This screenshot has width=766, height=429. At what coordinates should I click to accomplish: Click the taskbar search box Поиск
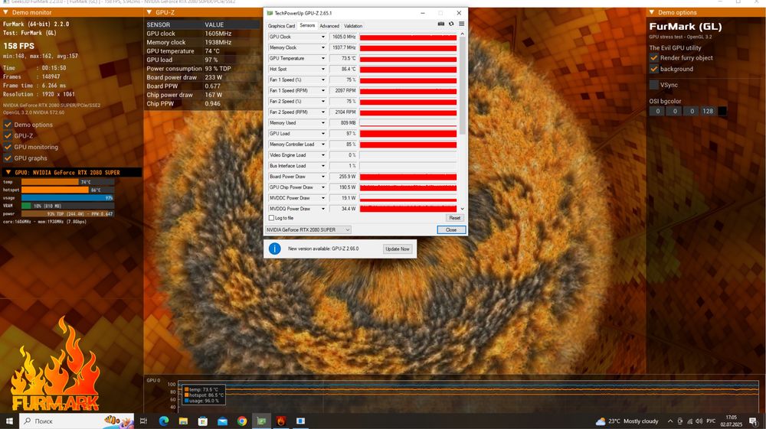[x=76, y=421]
